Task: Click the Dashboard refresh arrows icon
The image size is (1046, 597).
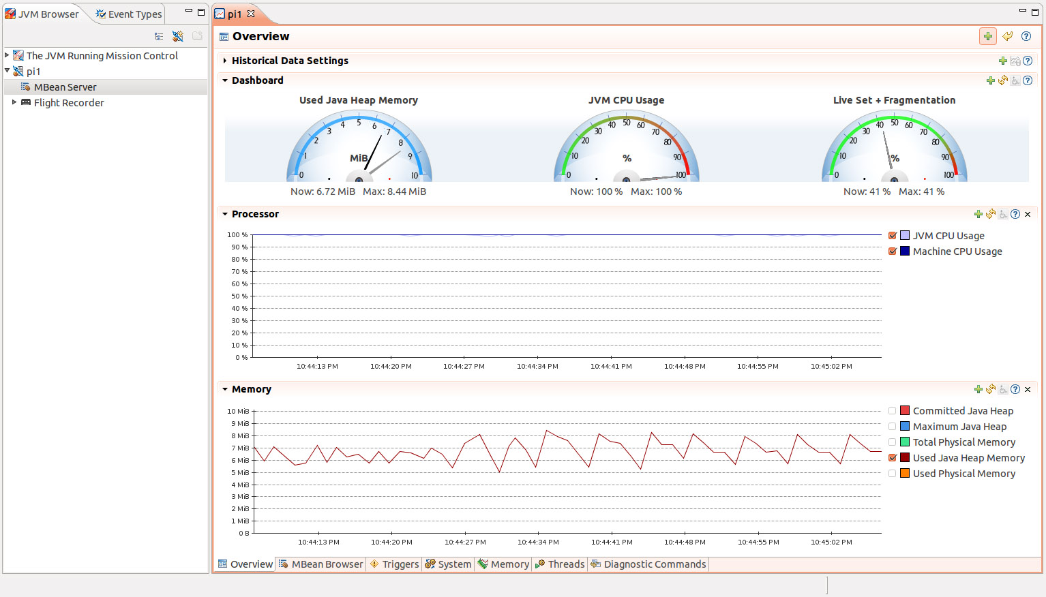Action: (x=1003, y=80)
